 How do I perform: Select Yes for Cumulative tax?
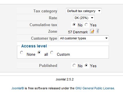86,25
